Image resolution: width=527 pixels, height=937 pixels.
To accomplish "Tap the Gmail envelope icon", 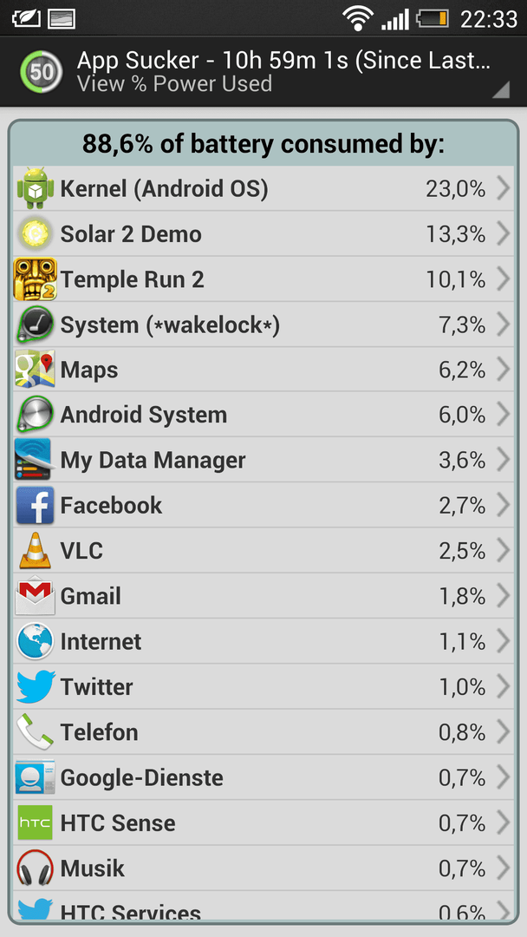I will (36, 596).
